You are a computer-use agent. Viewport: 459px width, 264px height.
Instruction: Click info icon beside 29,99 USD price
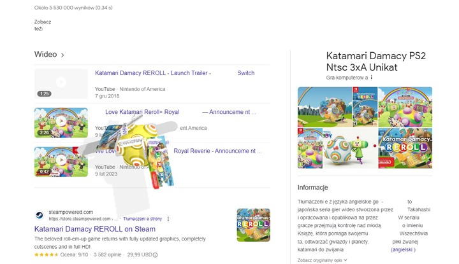(156, 255)
